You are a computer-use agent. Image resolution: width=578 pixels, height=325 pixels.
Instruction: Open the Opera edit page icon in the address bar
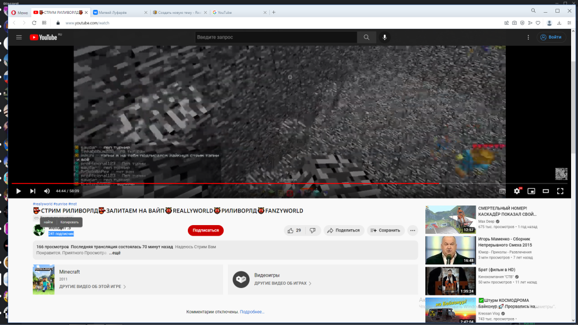[x=506, y=23]
